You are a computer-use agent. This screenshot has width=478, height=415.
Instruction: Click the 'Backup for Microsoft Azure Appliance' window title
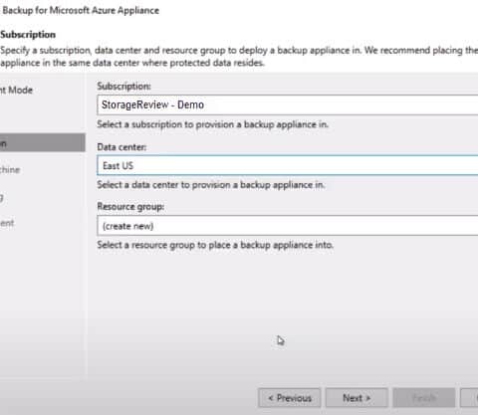81,10
